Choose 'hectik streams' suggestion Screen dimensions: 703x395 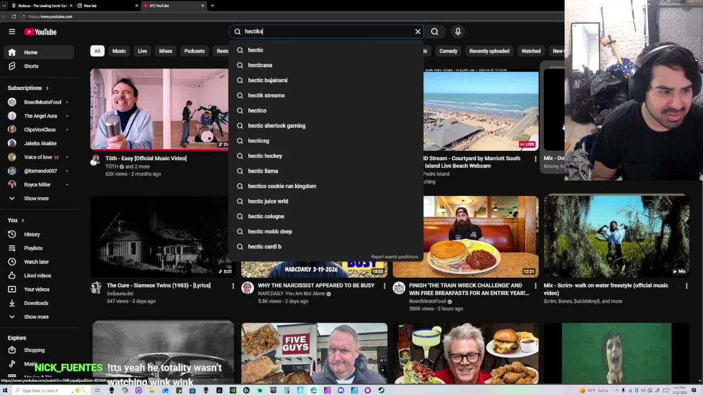[x=326, y=95]
